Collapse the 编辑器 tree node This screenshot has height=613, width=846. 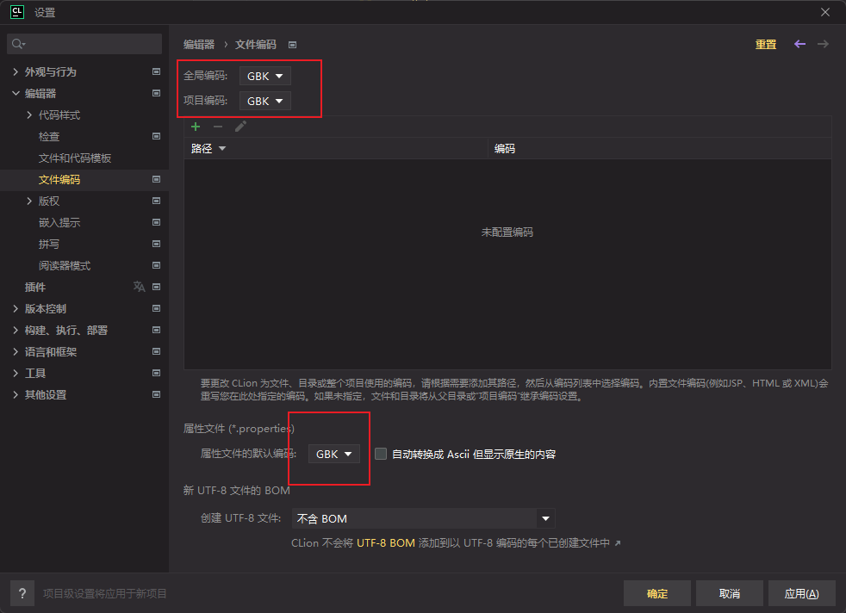[x=16, y=93]
